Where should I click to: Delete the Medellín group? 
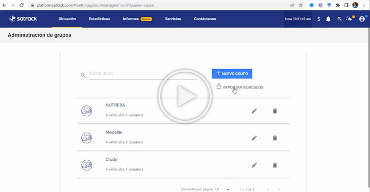[x=275, y=138]
